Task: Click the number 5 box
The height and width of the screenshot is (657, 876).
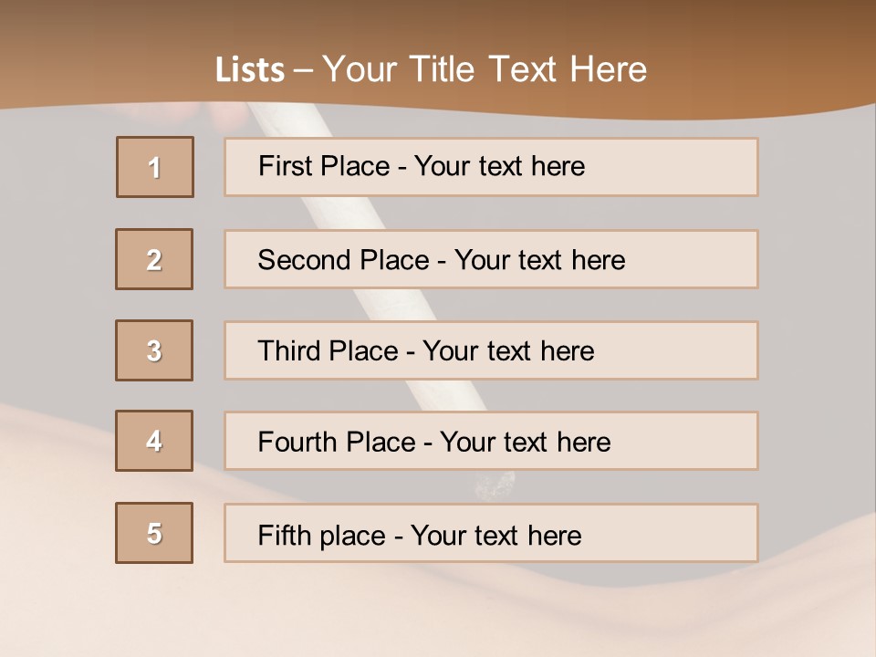Action: (x=154, y=533)
